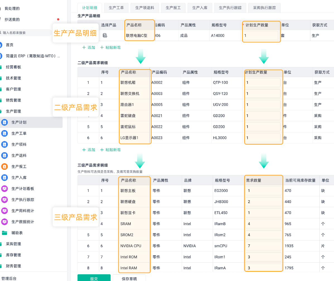Add a row under 二级产品需求明细

point(89,150)
